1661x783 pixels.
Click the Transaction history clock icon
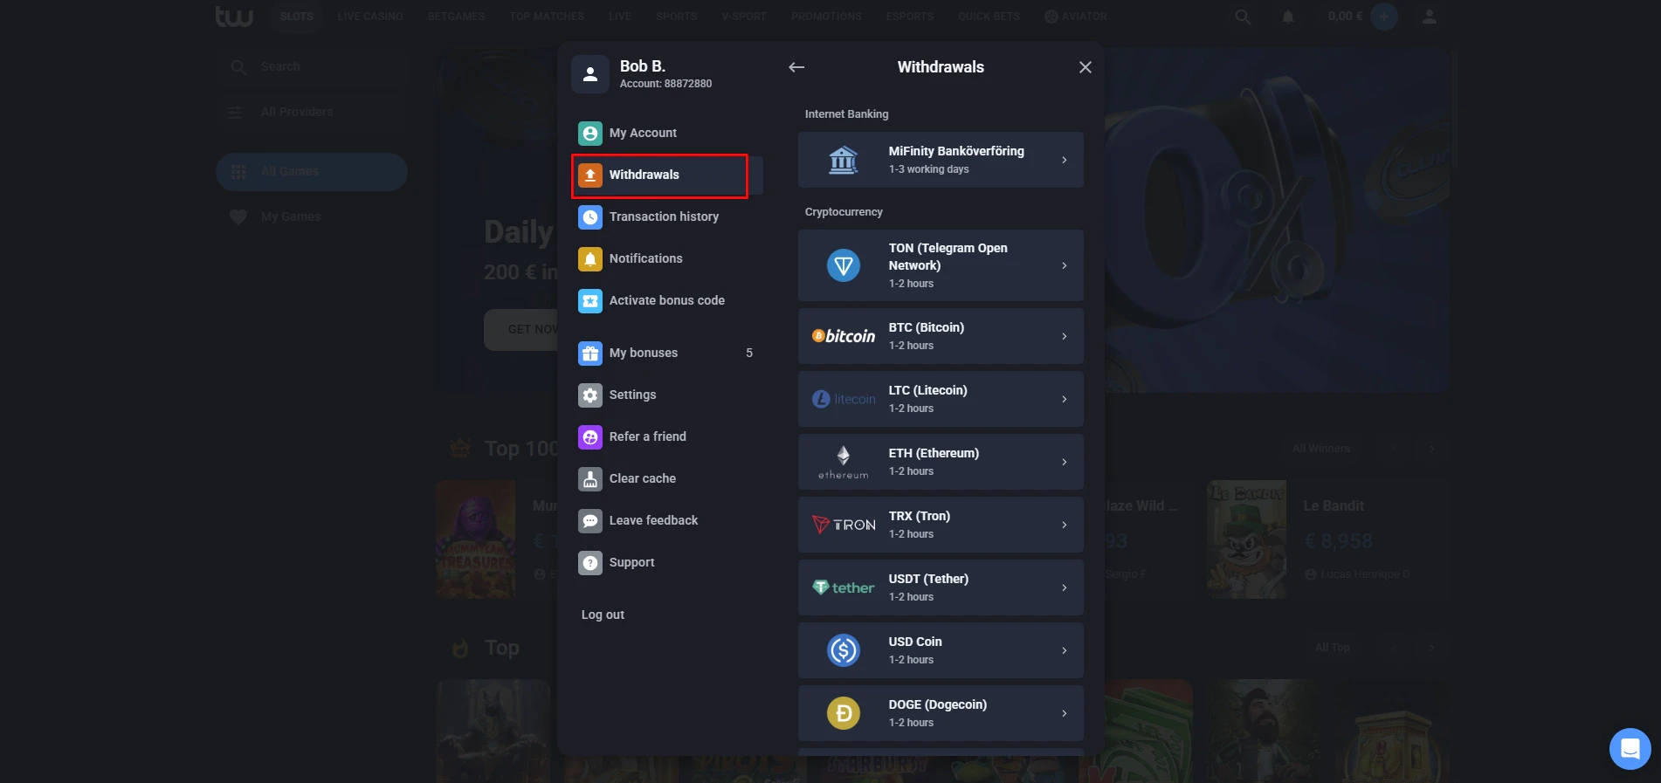590,217
